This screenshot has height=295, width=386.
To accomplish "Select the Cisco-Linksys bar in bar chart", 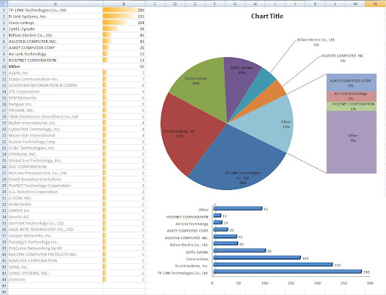I will coord(257,257).
